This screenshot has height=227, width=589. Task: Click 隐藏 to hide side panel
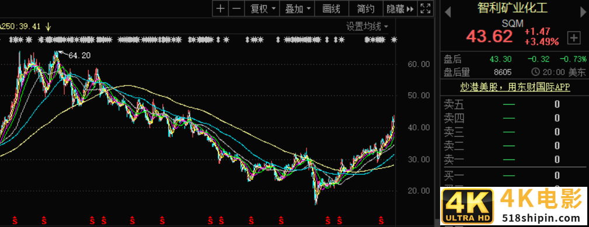coord(400,9)
